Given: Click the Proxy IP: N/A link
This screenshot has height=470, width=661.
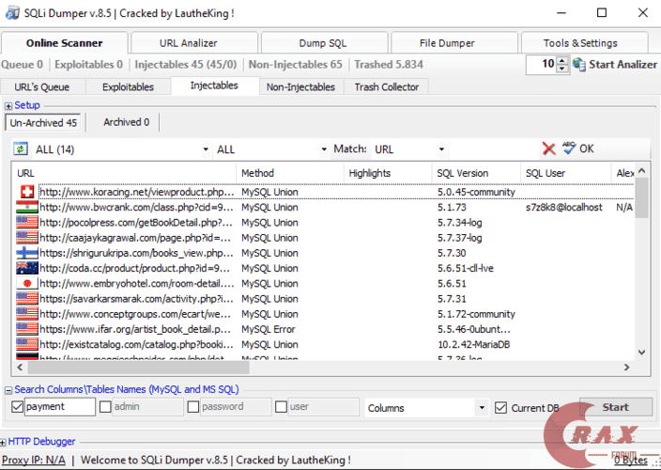Looking at the screenshot, I should click(34, 460).
